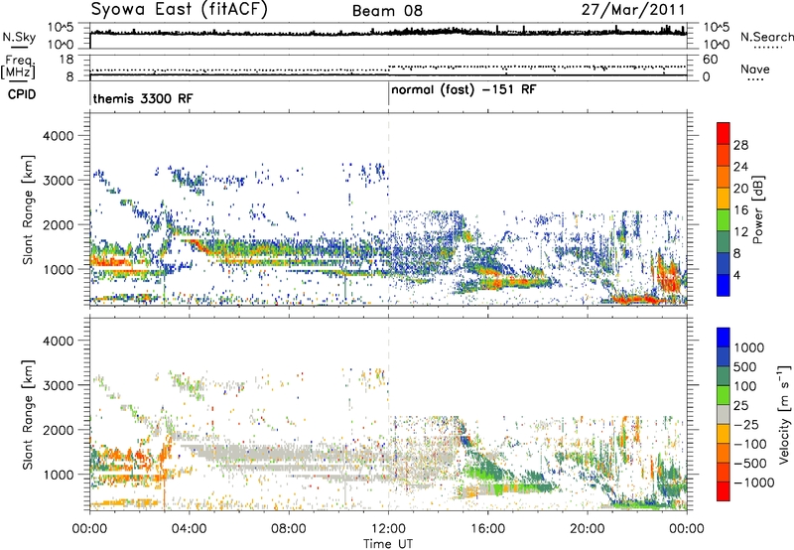Click the '16' label on Power colorbar

(740, 210)
